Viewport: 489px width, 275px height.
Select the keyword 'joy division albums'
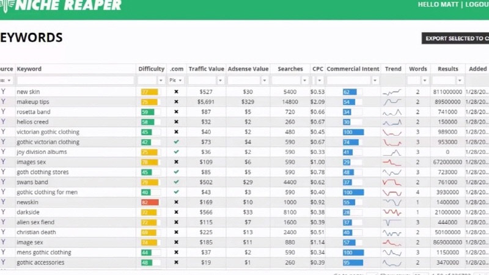tap(42, 152)
